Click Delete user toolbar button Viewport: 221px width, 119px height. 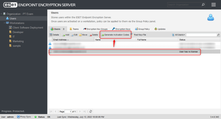[x=93, y=35]
